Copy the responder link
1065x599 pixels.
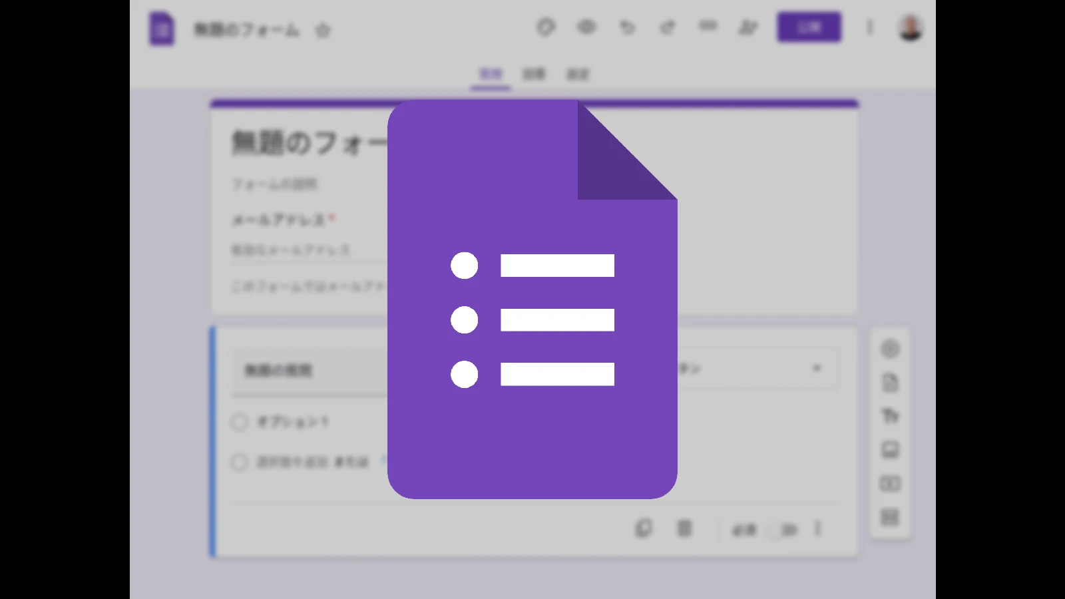[x=708, y=27]
